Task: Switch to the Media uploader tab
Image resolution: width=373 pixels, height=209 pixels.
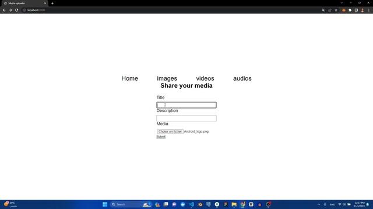Action: [x=24, y=3]
